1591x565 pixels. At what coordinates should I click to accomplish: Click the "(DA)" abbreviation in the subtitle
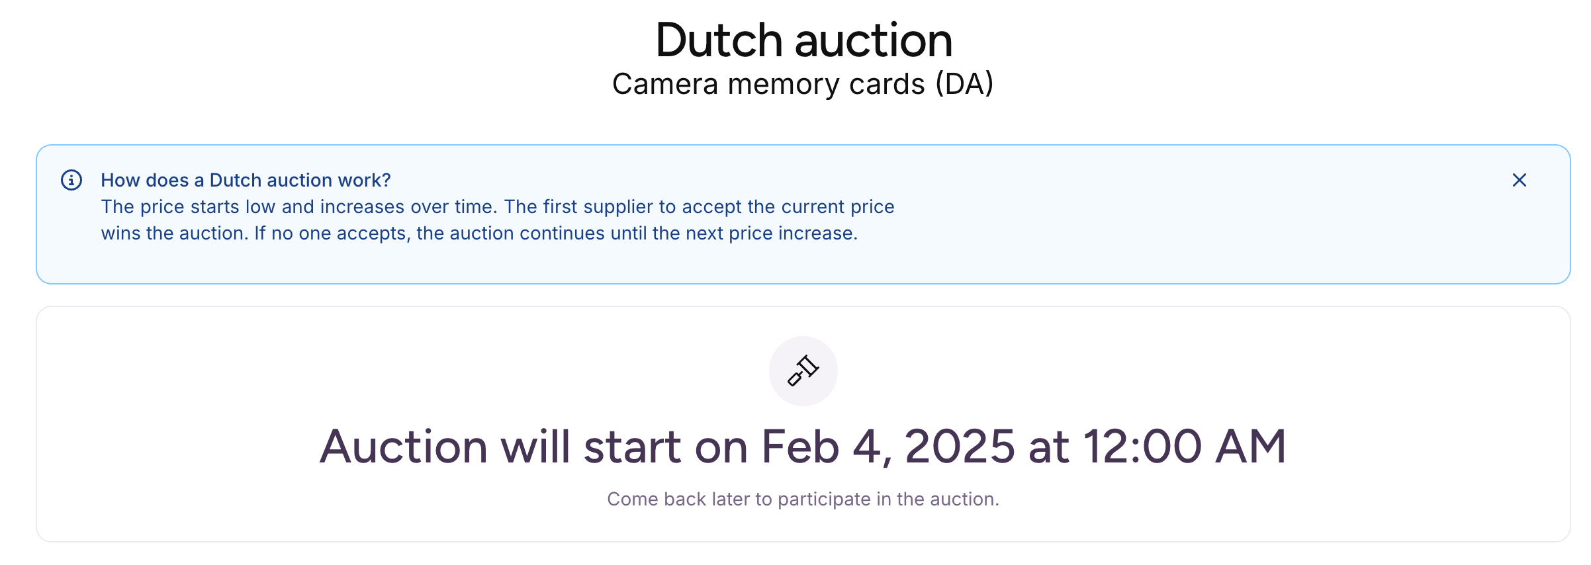(x=964, y=85)
